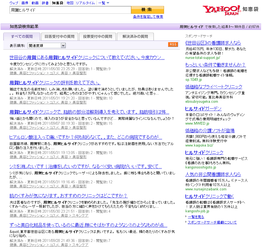Click the www.MWED.jp ad URL

(197, 123)
